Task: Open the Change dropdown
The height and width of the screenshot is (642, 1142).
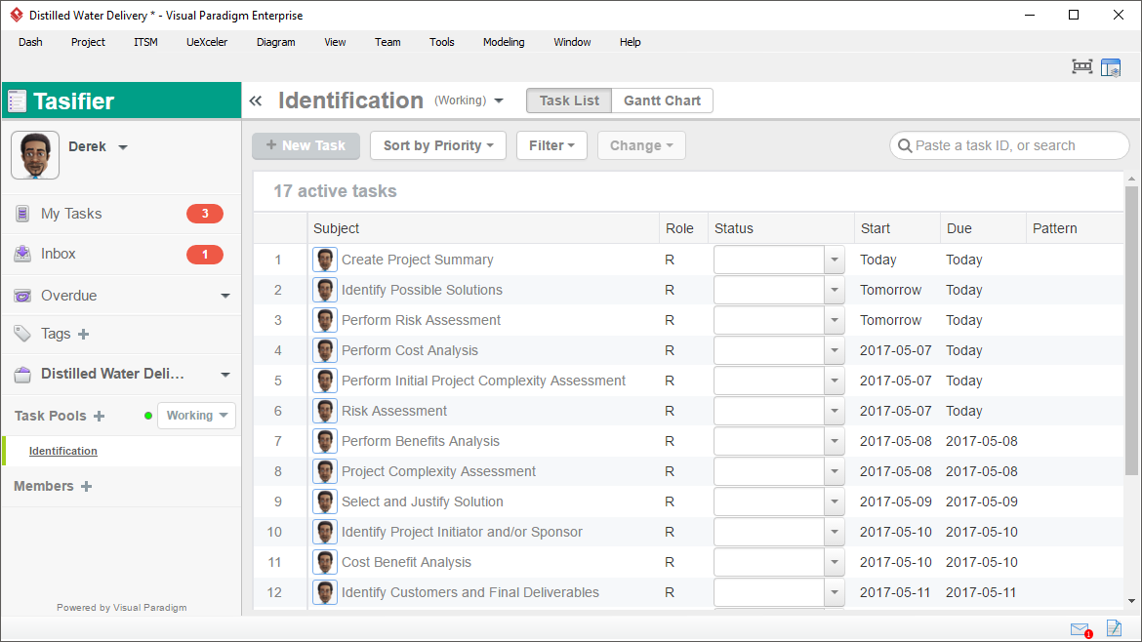Action: pyautogui.click(x=641, y=145)
